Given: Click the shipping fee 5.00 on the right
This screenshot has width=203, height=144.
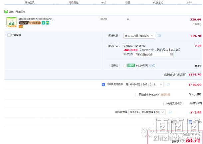Looking at the screenshot, I should pos(198,46).
